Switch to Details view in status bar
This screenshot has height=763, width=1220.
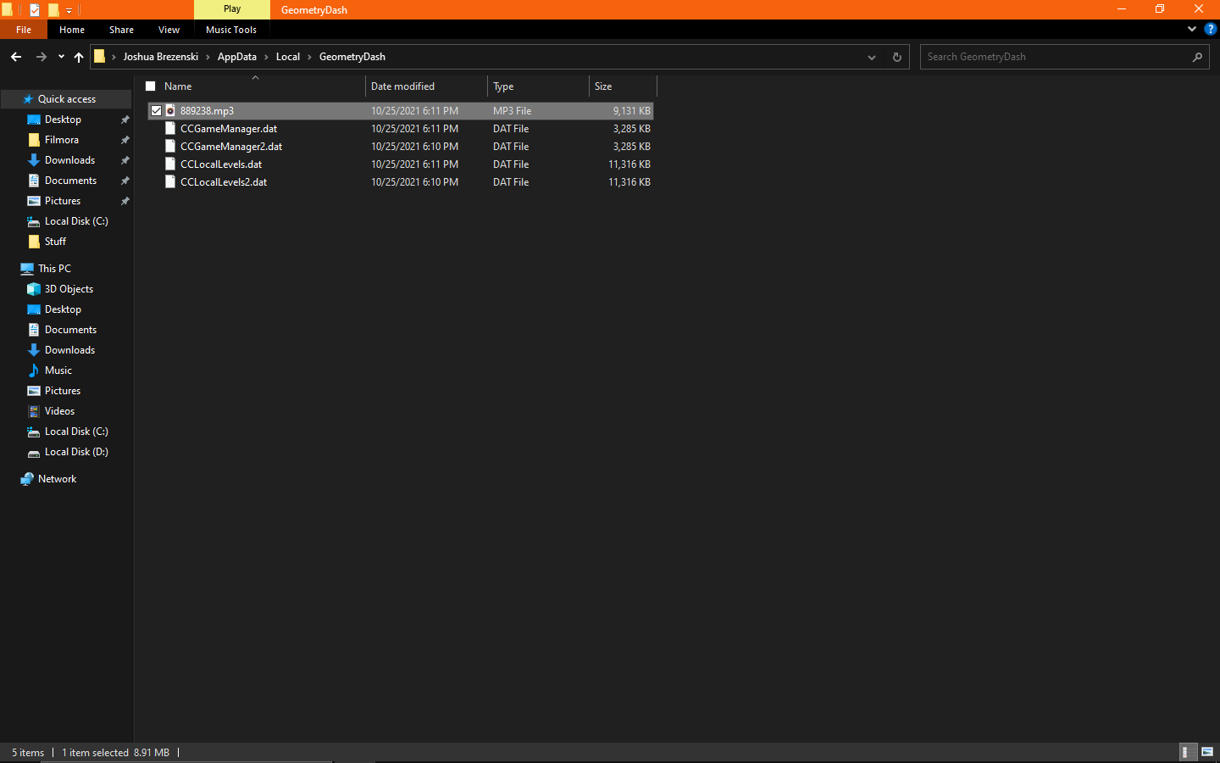[x=1189, y=752]
